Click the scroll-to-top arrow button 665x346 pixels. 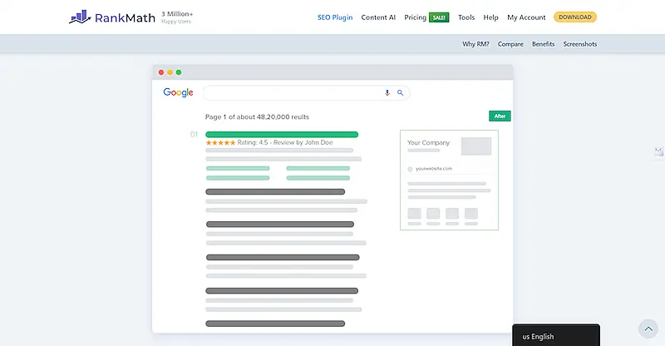(648, 329)
